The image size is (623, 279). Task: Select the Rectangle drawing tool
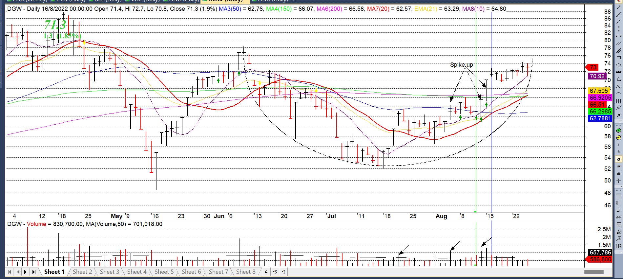(x=619, y=58)
